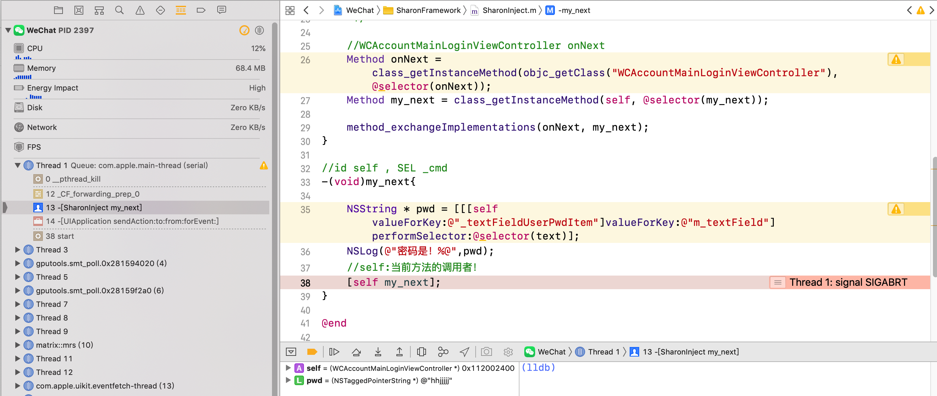Open the Issue navigator warning icon
Screen dimensions: 937x396
[x=140, y=10]
